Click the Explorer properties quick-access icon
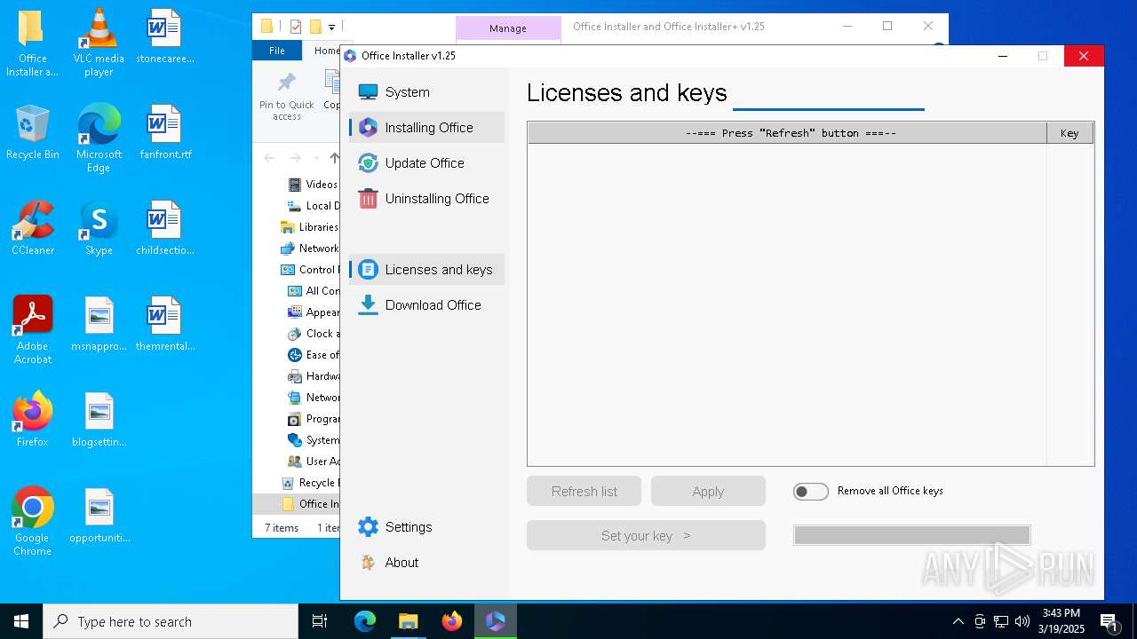 coord(296,27)
